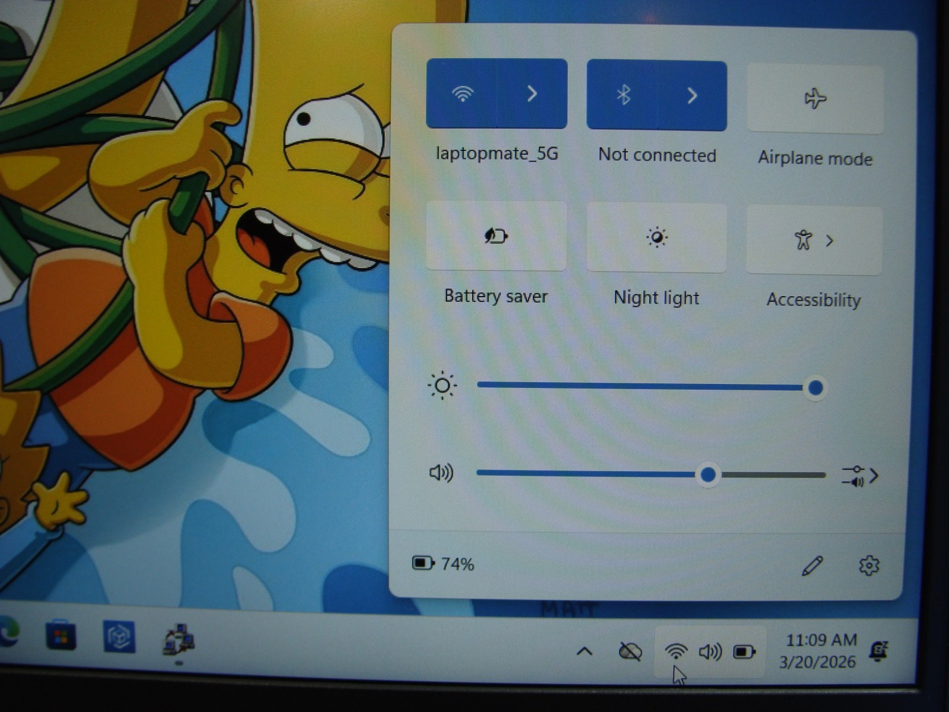
Task: Click the taskbar battery tray icon
Action: [x=744, y=653]
